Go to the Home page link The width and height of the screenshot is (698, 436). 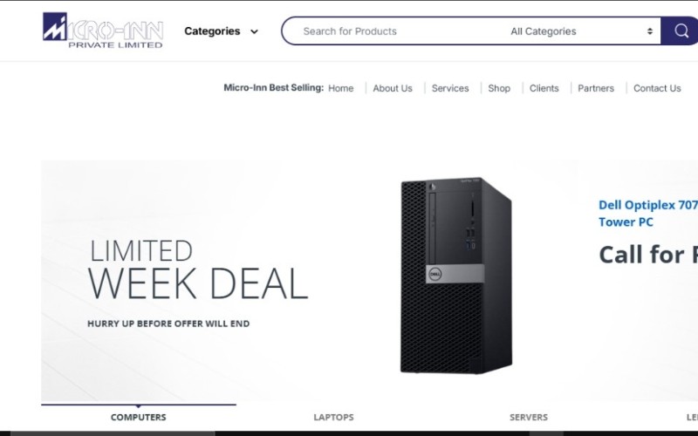(340, 88)
